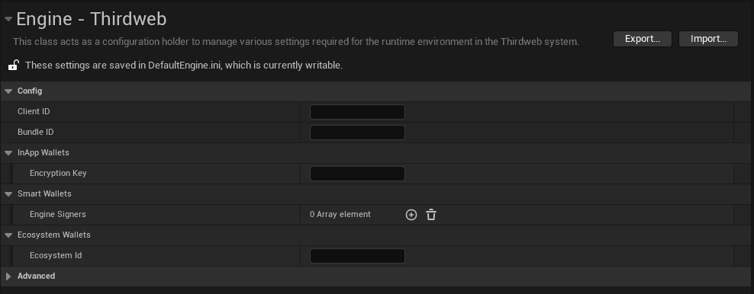Screen dimensions: 754x294
Task: Collapse the InApp Wallets group
Action: 8,153
